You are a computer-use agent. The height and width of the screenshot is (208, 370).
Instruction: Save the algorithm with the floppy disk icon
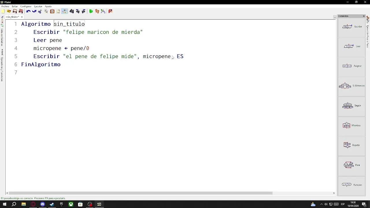point(15,11)
